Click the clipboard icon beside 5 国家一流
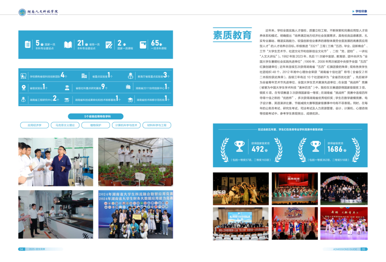The image size is (386, 262). tap(28, 45)
